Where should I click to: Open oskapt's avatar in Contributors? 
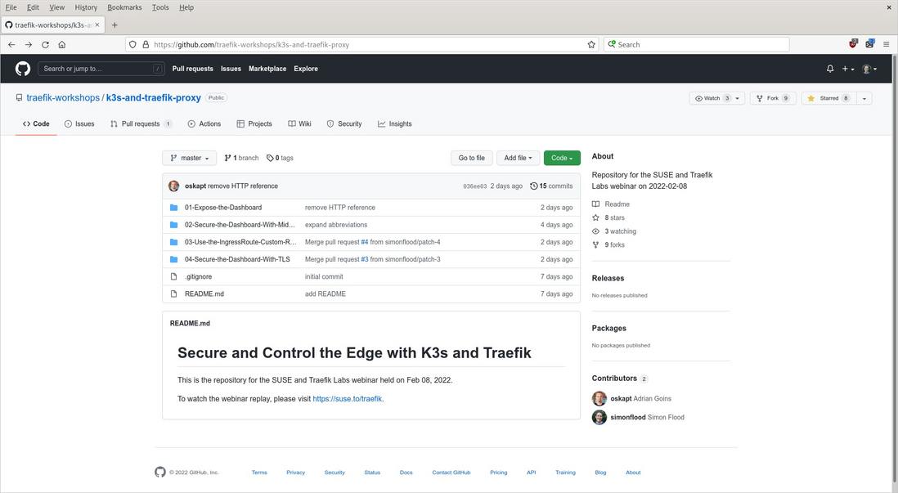click(x=599, y=398)
